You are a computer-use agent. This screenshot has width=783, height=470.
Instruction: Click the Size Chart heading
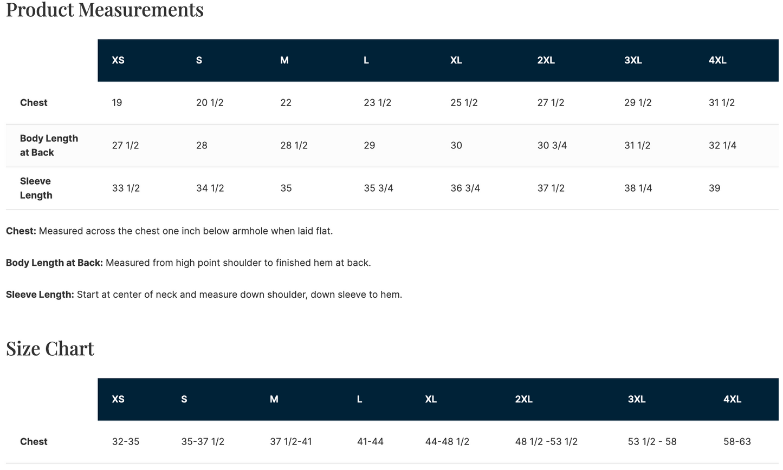50,349
